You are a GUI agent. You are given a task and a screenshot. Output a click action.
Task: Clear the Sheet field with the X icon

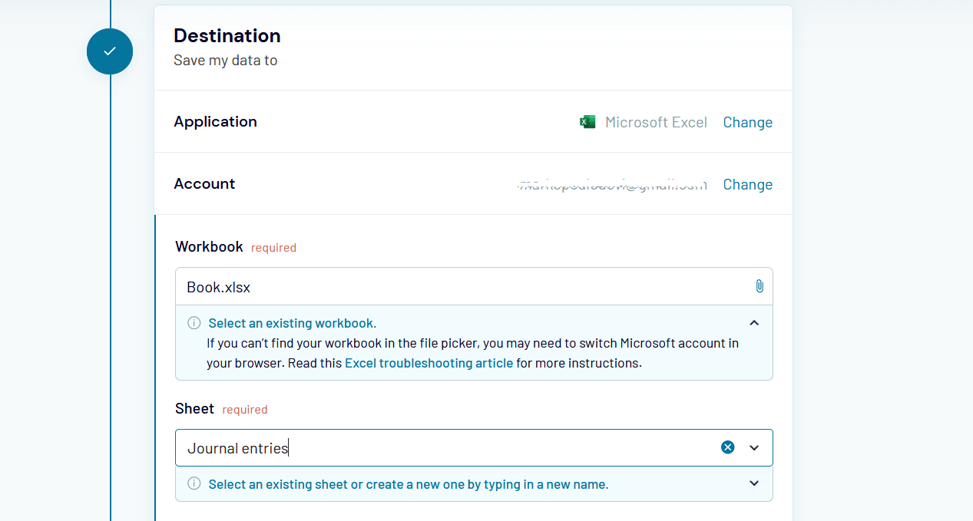(x=727, y=447)
